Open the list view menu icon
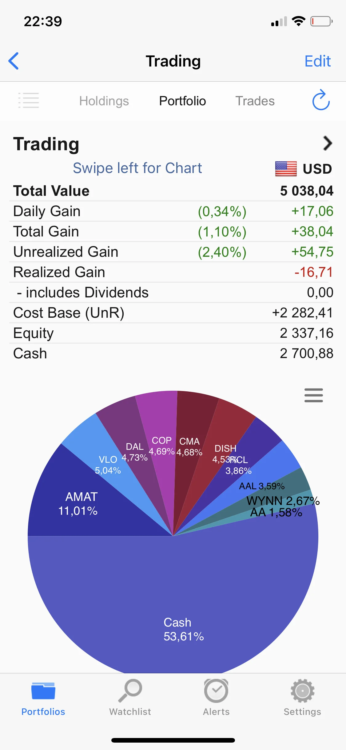 pos(29,100)
